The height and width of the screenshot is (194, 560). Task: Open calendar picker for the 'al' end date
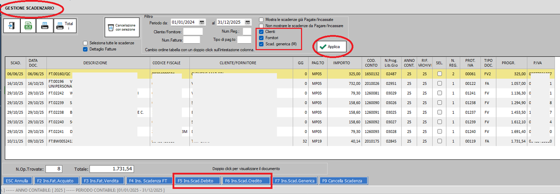click(248, 23)
